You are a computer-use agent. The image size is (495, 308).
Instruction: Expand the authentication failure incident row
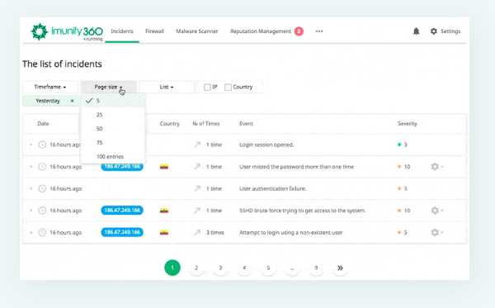coord(31,188)
